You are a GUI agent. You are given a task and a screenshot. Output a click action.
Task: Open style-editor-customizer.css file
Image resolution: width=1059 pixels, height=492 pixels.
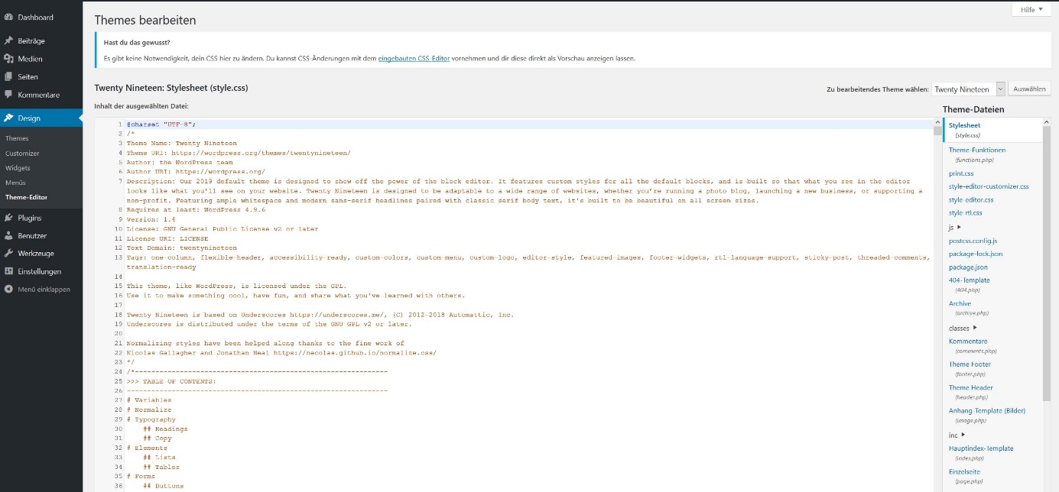(989, 186)
